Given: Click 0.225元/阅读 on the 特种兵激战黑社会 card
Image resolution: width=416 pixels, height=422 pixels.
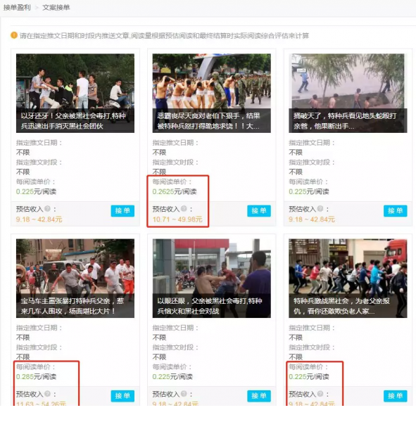Looking at the screenshot, I should coord(309,377).
